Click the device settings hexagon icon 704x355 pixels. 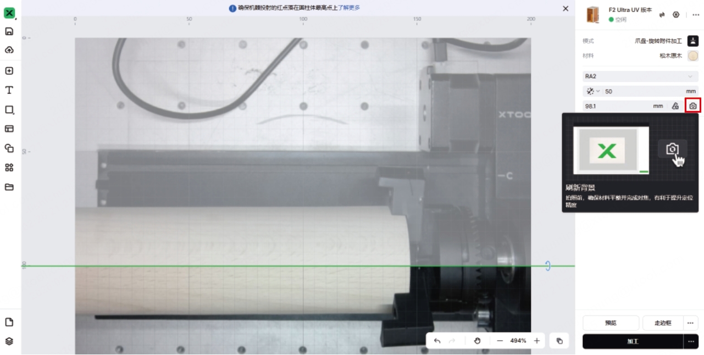[676, 15]
